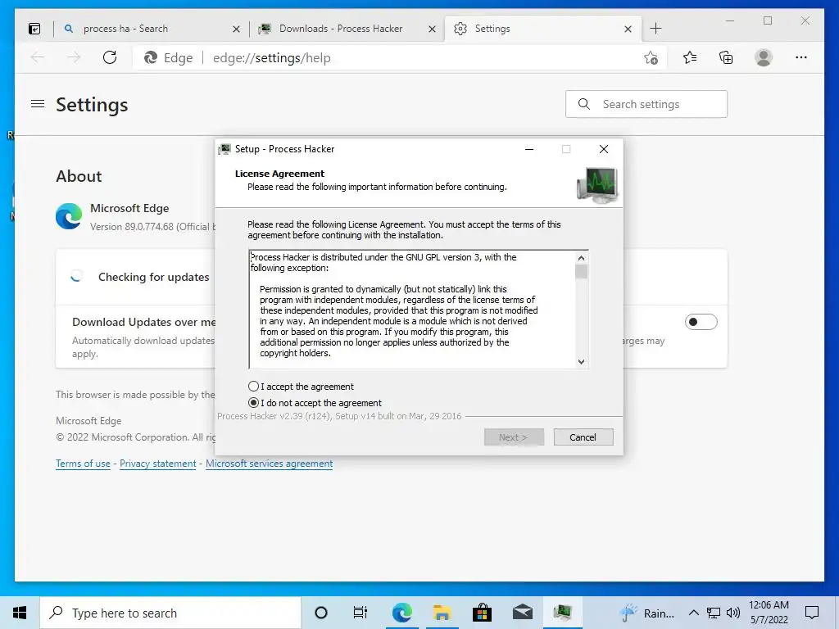
Task: Select 'I do not accept the agreement' option
Action: point(254,403)
